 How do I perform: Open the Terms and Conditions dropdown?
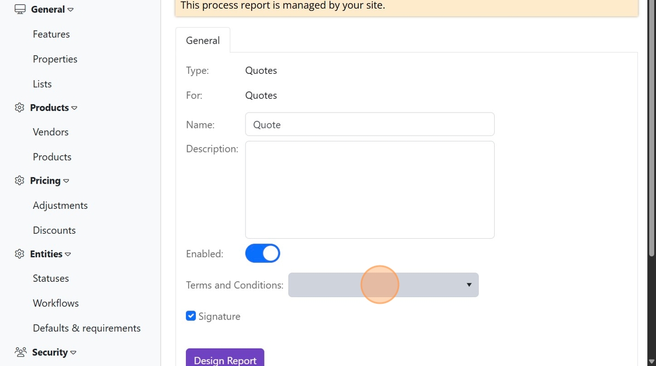(383, 285)
